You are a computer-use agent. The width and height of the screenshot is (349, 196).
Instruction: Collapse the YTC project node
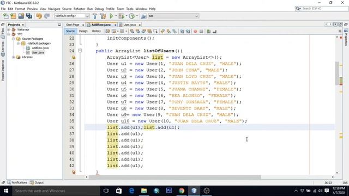[9, 34]
